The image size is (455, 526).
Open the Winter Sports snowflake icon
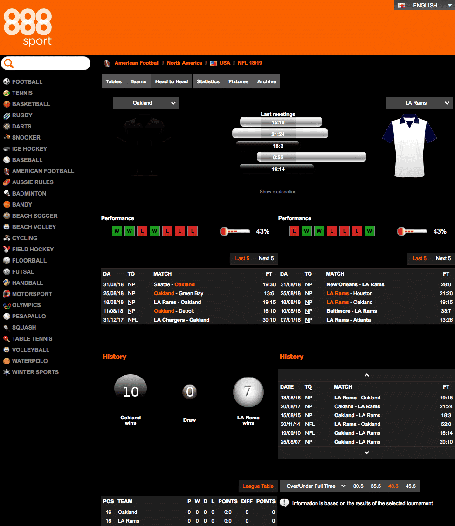click(x=7, y=372)
